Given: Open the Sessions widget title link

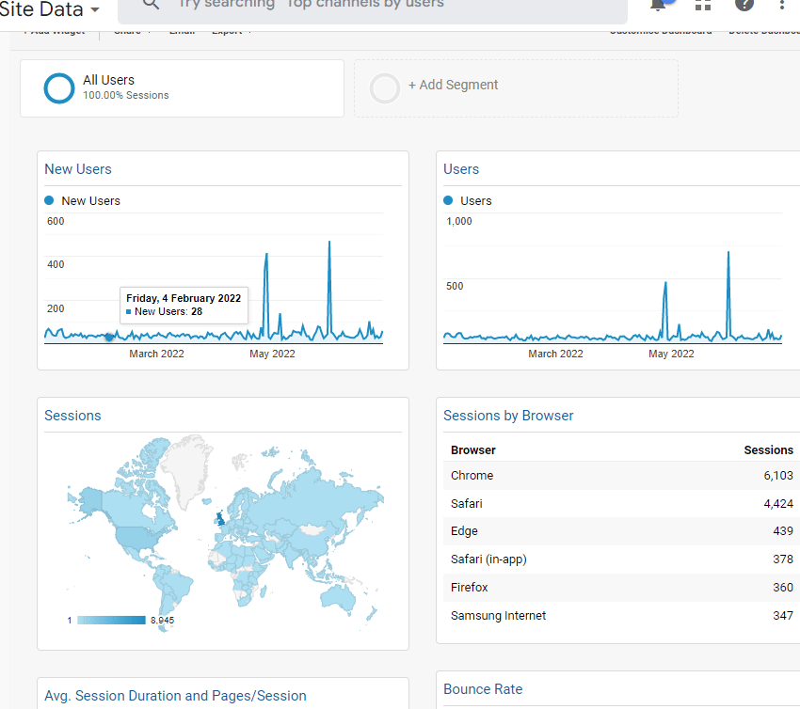Looking at the screenshot, I should (x=73, y=416).
